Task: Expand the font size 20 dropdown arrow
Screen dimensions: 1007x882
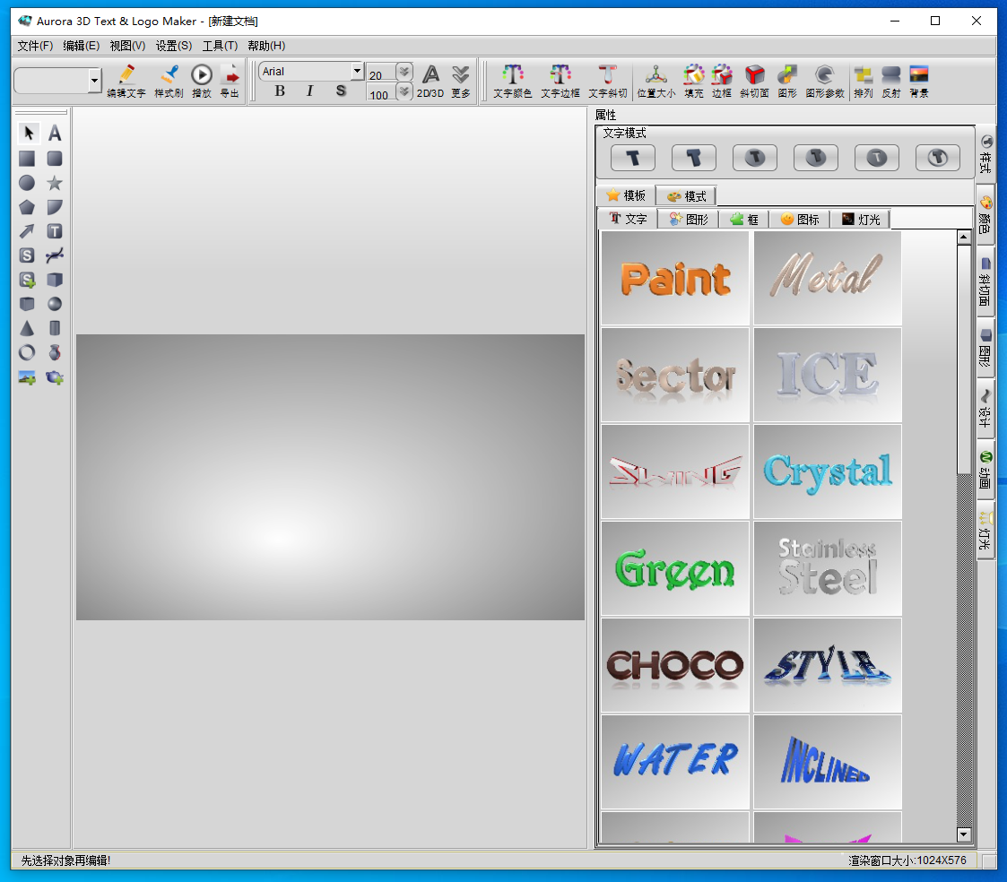Action: pyautogui.click(x=404, y=72)
